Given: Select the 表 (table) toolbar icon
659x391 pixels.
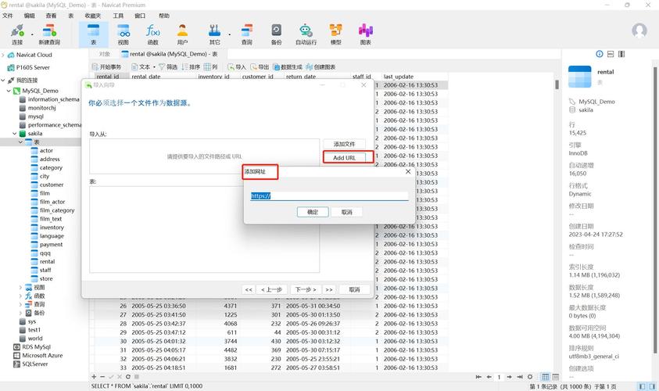Looking at the screenshot, I should [x=93, y=34].
